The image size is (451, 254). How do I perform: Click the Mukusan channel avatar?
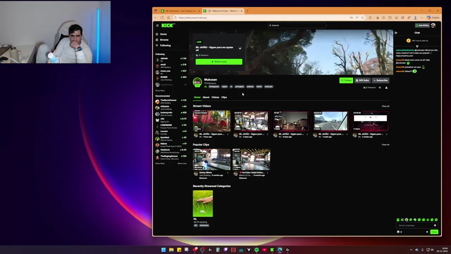[x=197, y=83]
